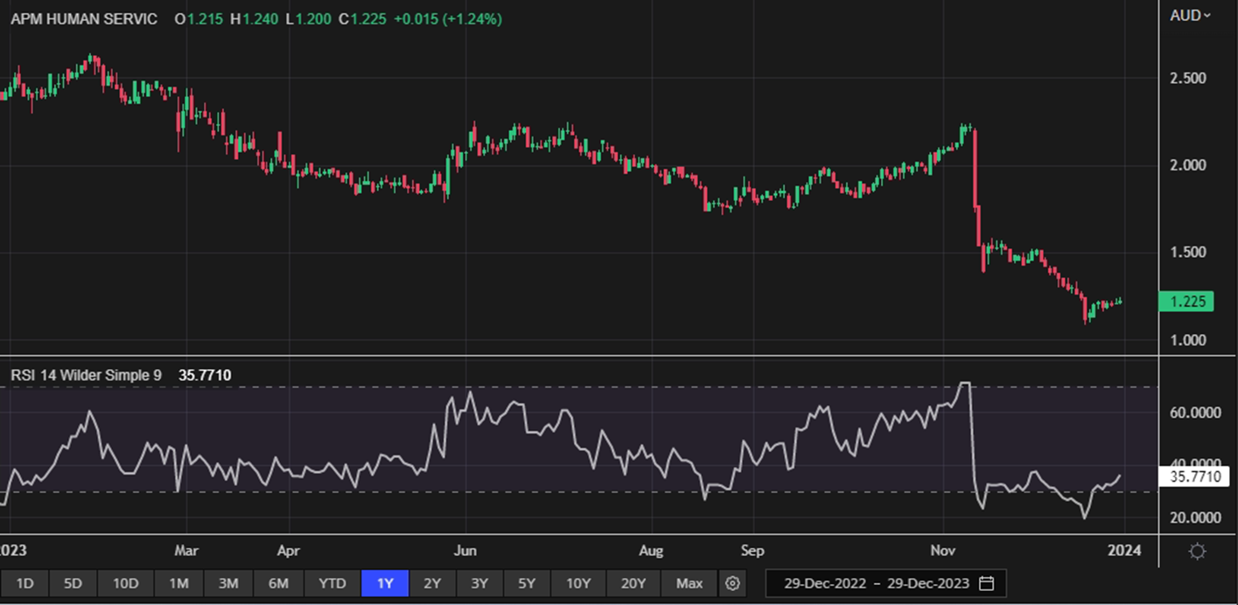Click the Nov label on time axis
The width and height of the screenshot is (1238, 605).
943,551
